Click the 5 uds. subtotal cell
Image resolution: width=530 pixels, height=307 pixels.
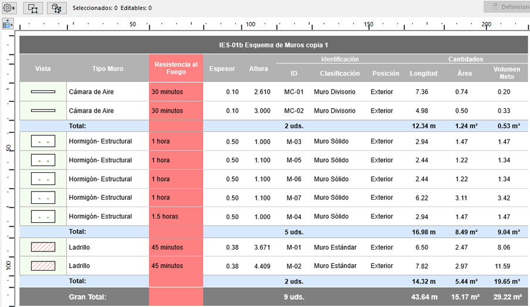293,232
